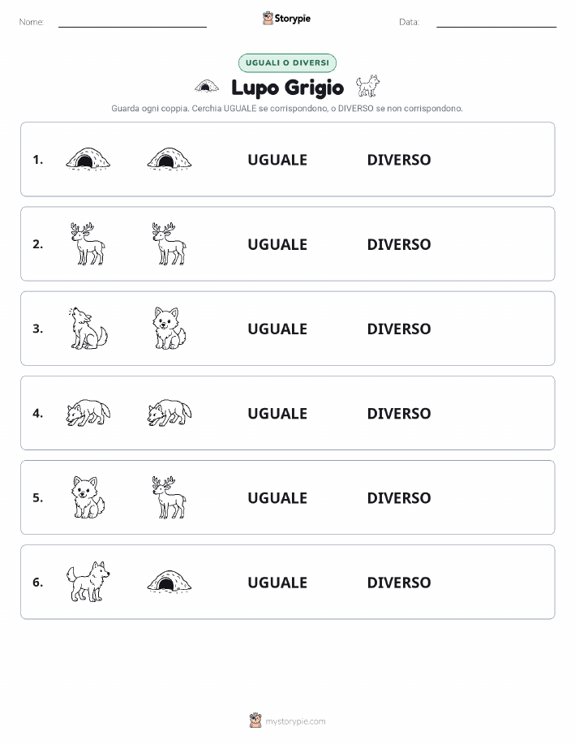Click the second deer image in row 2

(169, 243)
